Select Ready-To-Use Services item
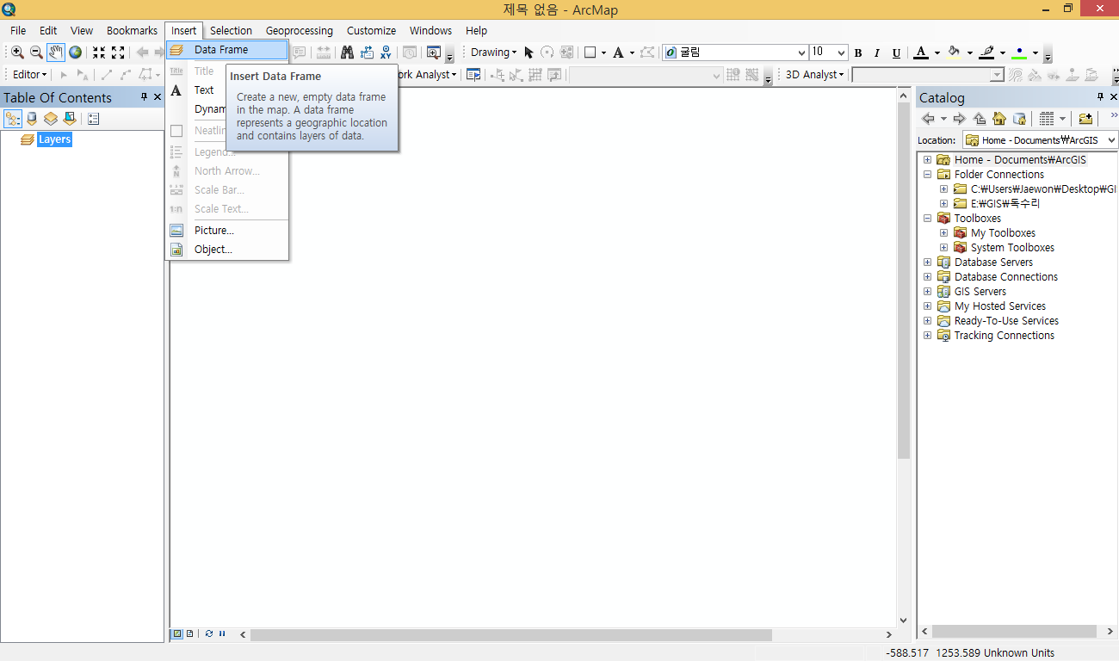 point(1006,321)
